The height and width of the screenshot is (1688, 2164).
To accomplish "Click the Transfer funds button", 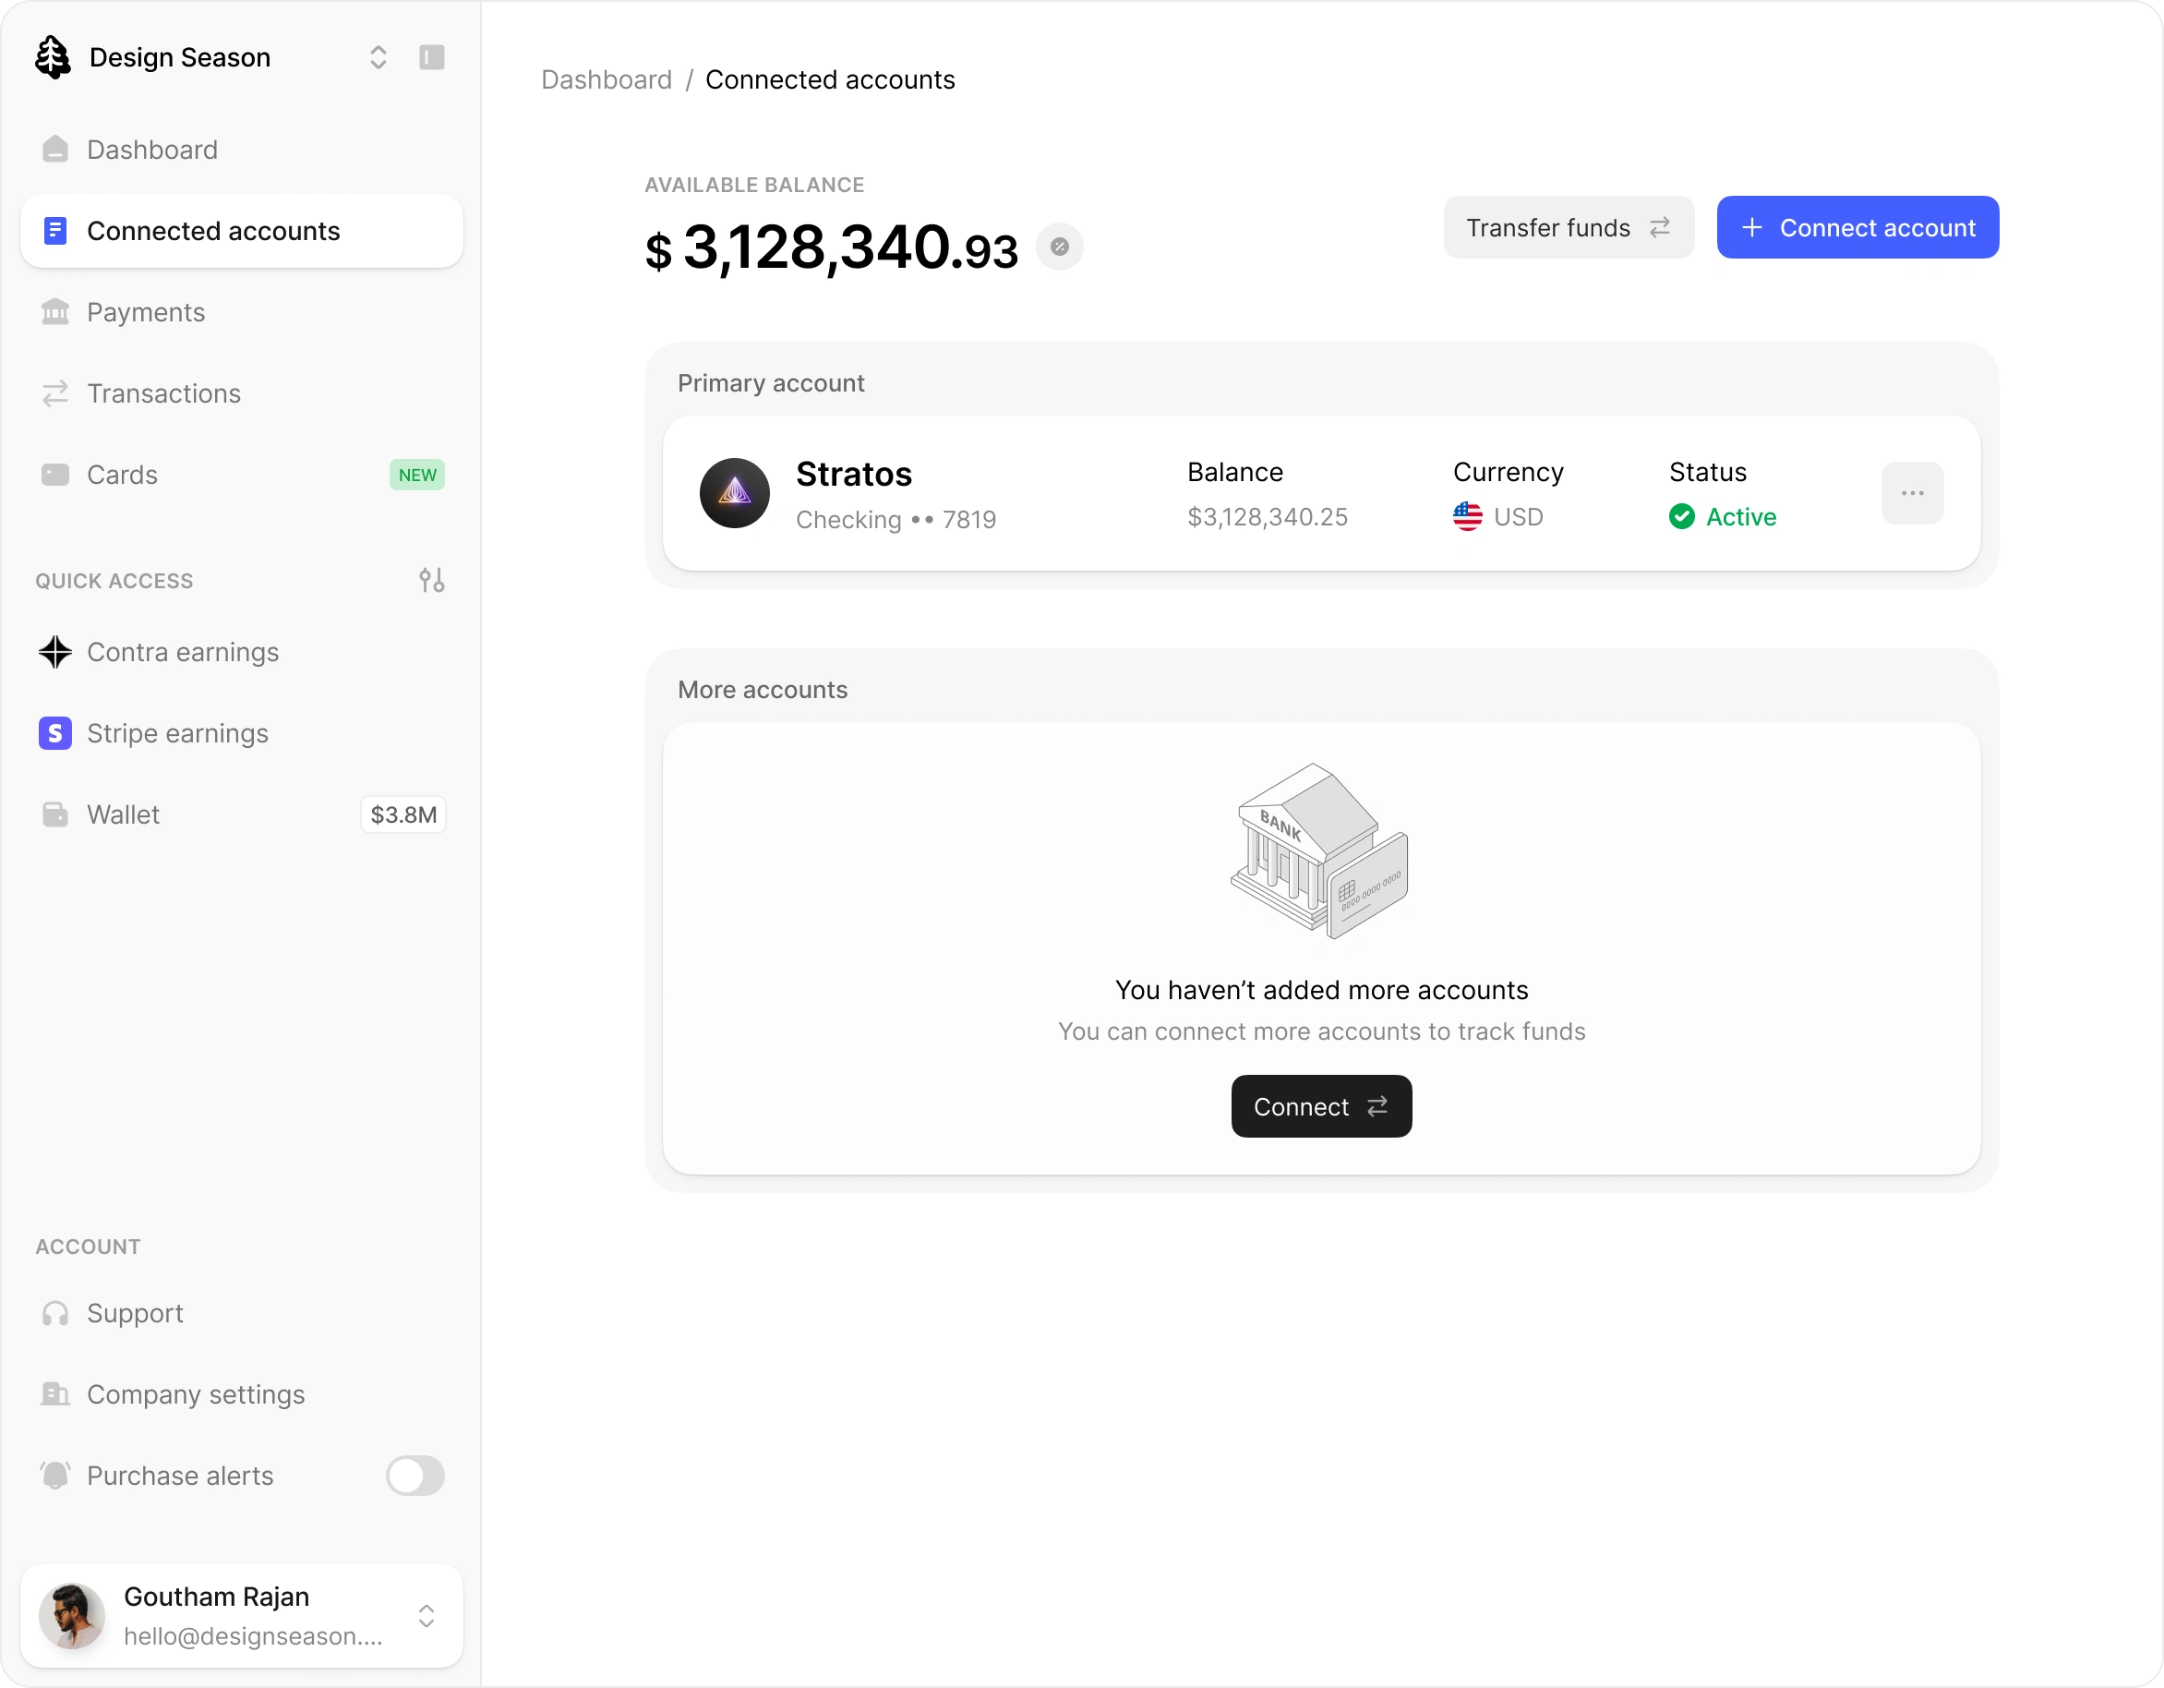I will click(1568, 228).
